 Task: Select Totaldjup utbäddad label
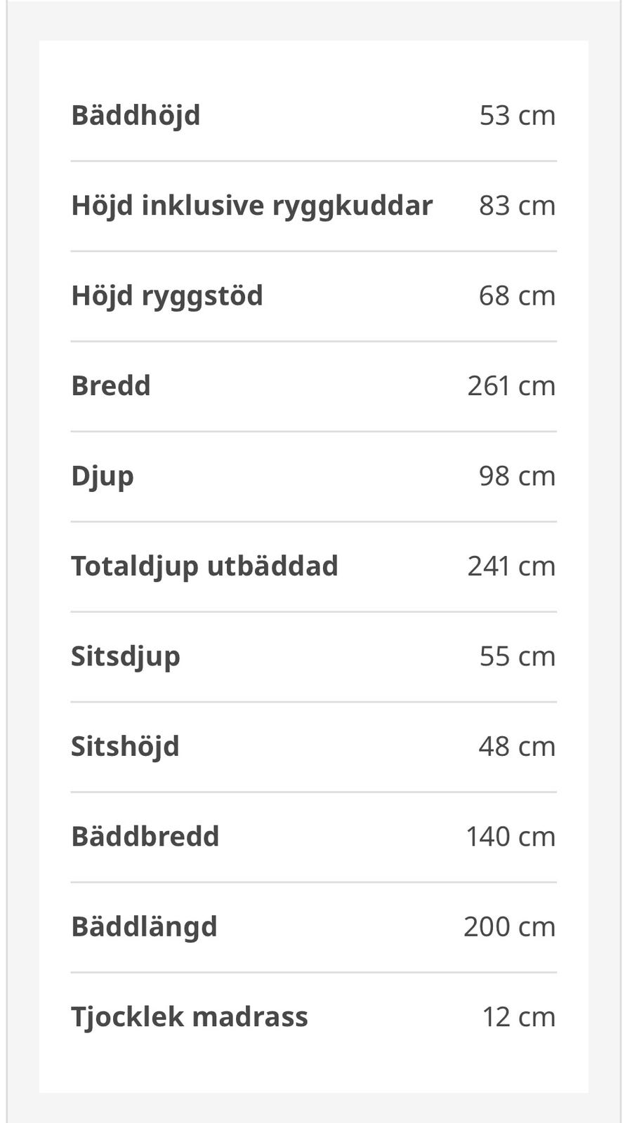tap(204, 566)
